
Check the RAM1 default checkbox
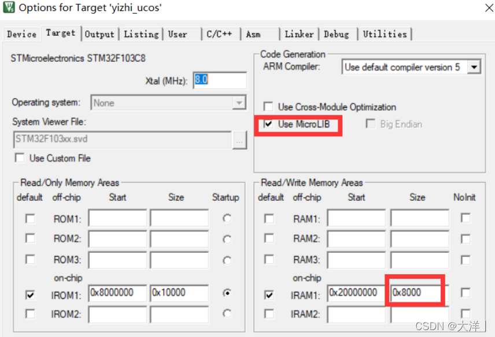coord(269,219)
